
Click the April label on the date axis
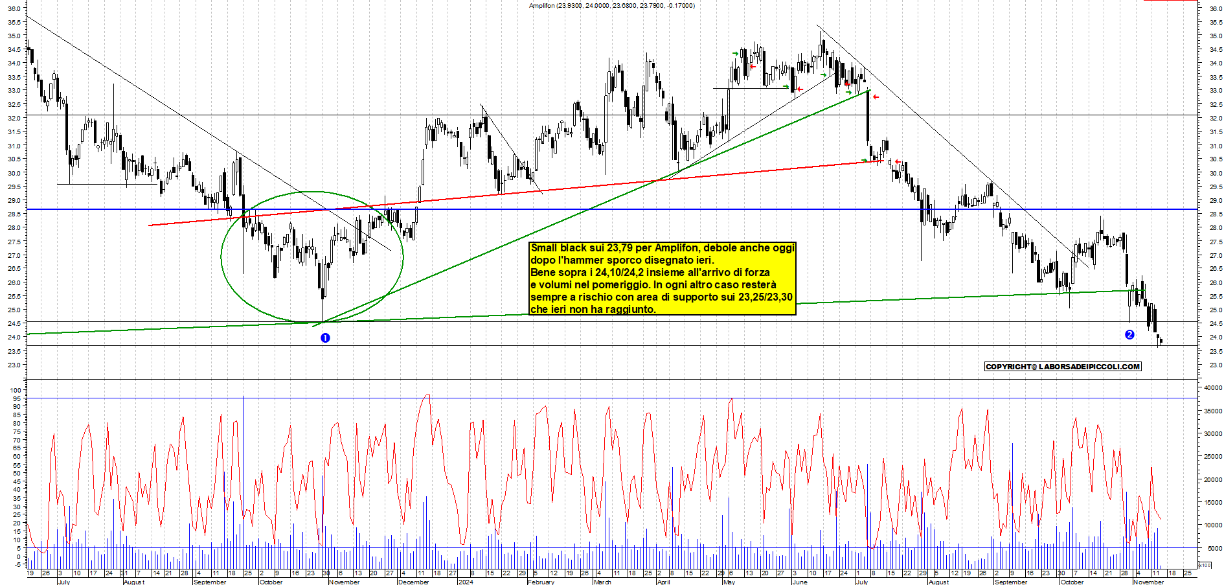(664, 582)
